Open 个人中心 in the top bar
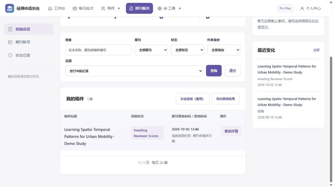Screen dimensions: 333x187 coord(311,8)
